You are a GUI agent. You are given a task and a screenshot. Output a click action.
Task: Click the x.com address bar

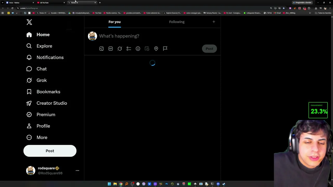[x=143, y=8]
